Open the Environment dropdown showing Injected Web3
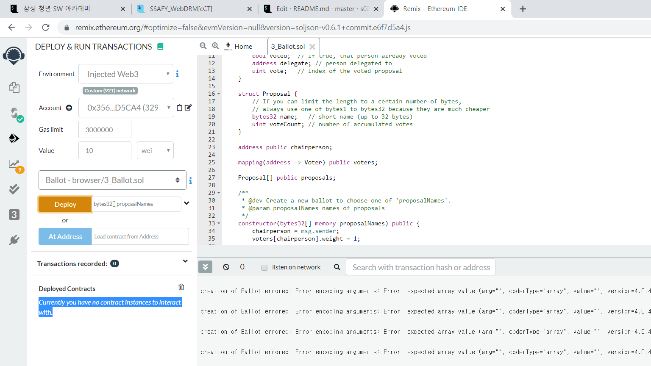This screenshot has width=651, height=366. pos(126,74)
